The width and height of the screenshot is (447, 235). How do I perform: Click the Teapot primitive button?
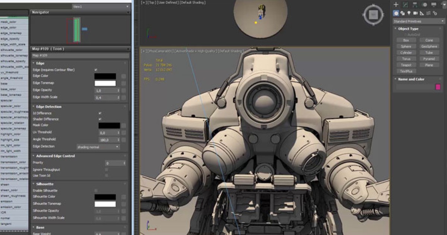pos(406,65)
